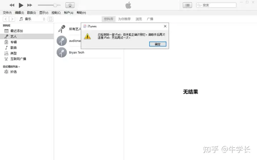This screenshot has width=257, height=160.
Task: Open the 文件(F) menu
Action: coord(7,12)
